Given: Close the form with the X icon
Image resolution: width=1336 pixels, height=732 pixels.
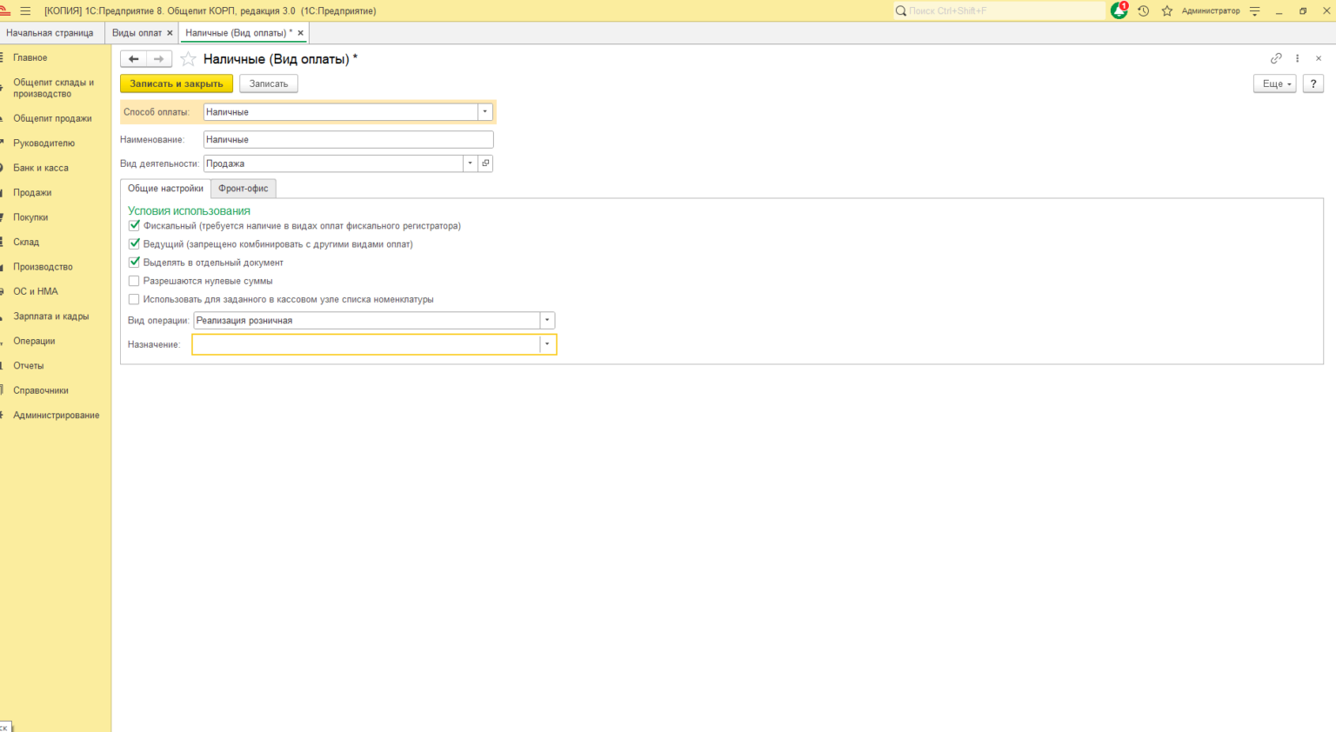Looking at the screenshot, I should (x=1319, y=58).
